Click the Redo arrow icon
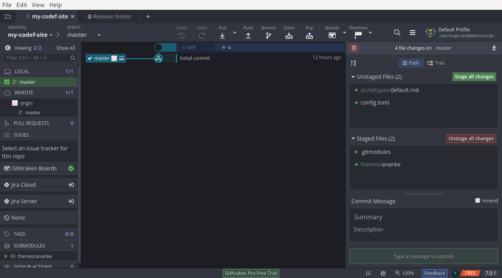The image size is (502, 278). coord(202,35)
